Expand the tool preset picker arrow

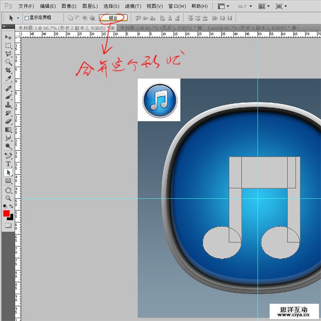18,18
